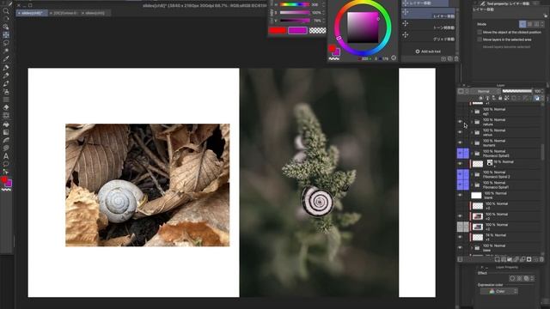The image size is (550, 309).
Task: Click the Delete layer trash icon
Action: coord(541,259)
